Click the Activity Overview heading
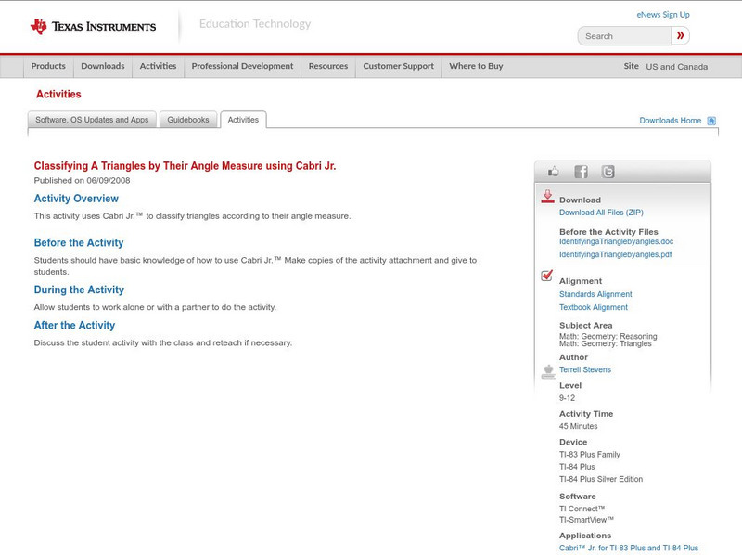Viewport: 742px width, 555px height. (76, 199)
